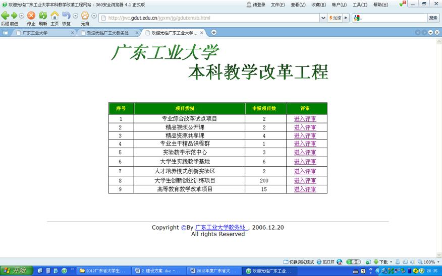Open the zoom percentage dropdown arrow

coord(438,262)
